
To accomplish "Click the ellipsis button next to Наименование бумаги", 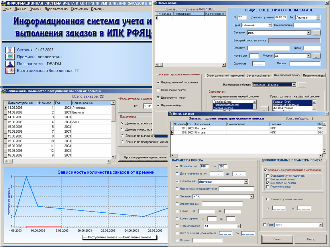I will 302,85.
